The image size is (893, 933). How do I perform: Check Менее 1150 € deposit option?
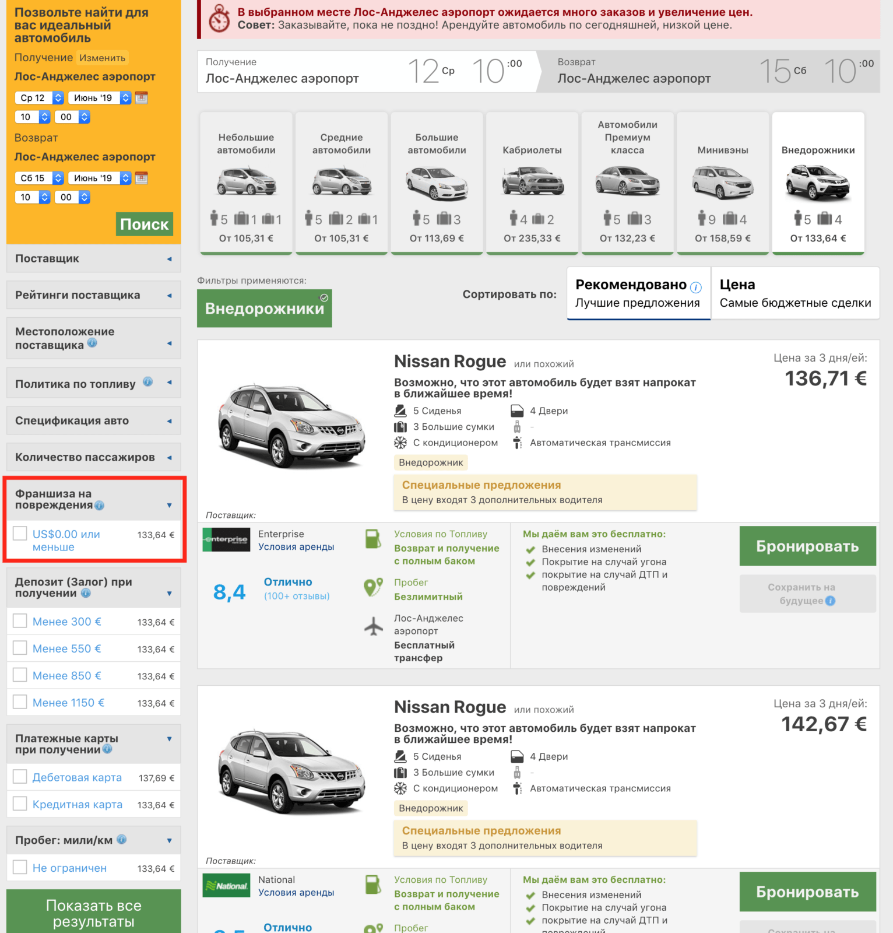point(20,701)
